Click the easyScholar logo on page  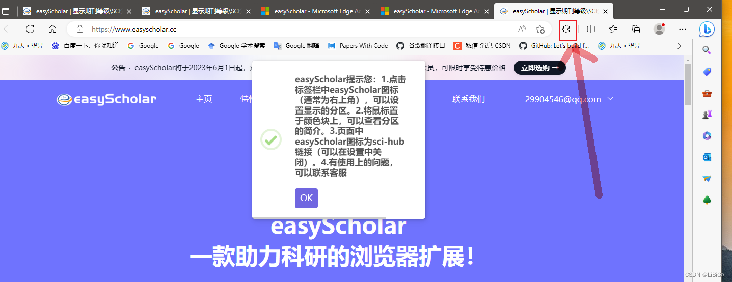[x=106, y=99]
